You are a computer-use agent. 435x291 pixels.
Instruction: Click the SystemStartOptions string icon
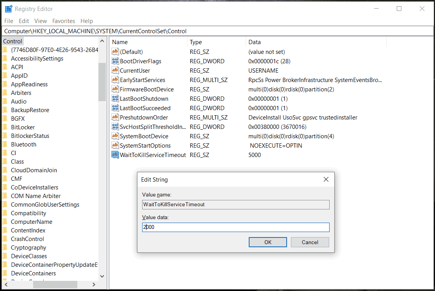(115, 146)
